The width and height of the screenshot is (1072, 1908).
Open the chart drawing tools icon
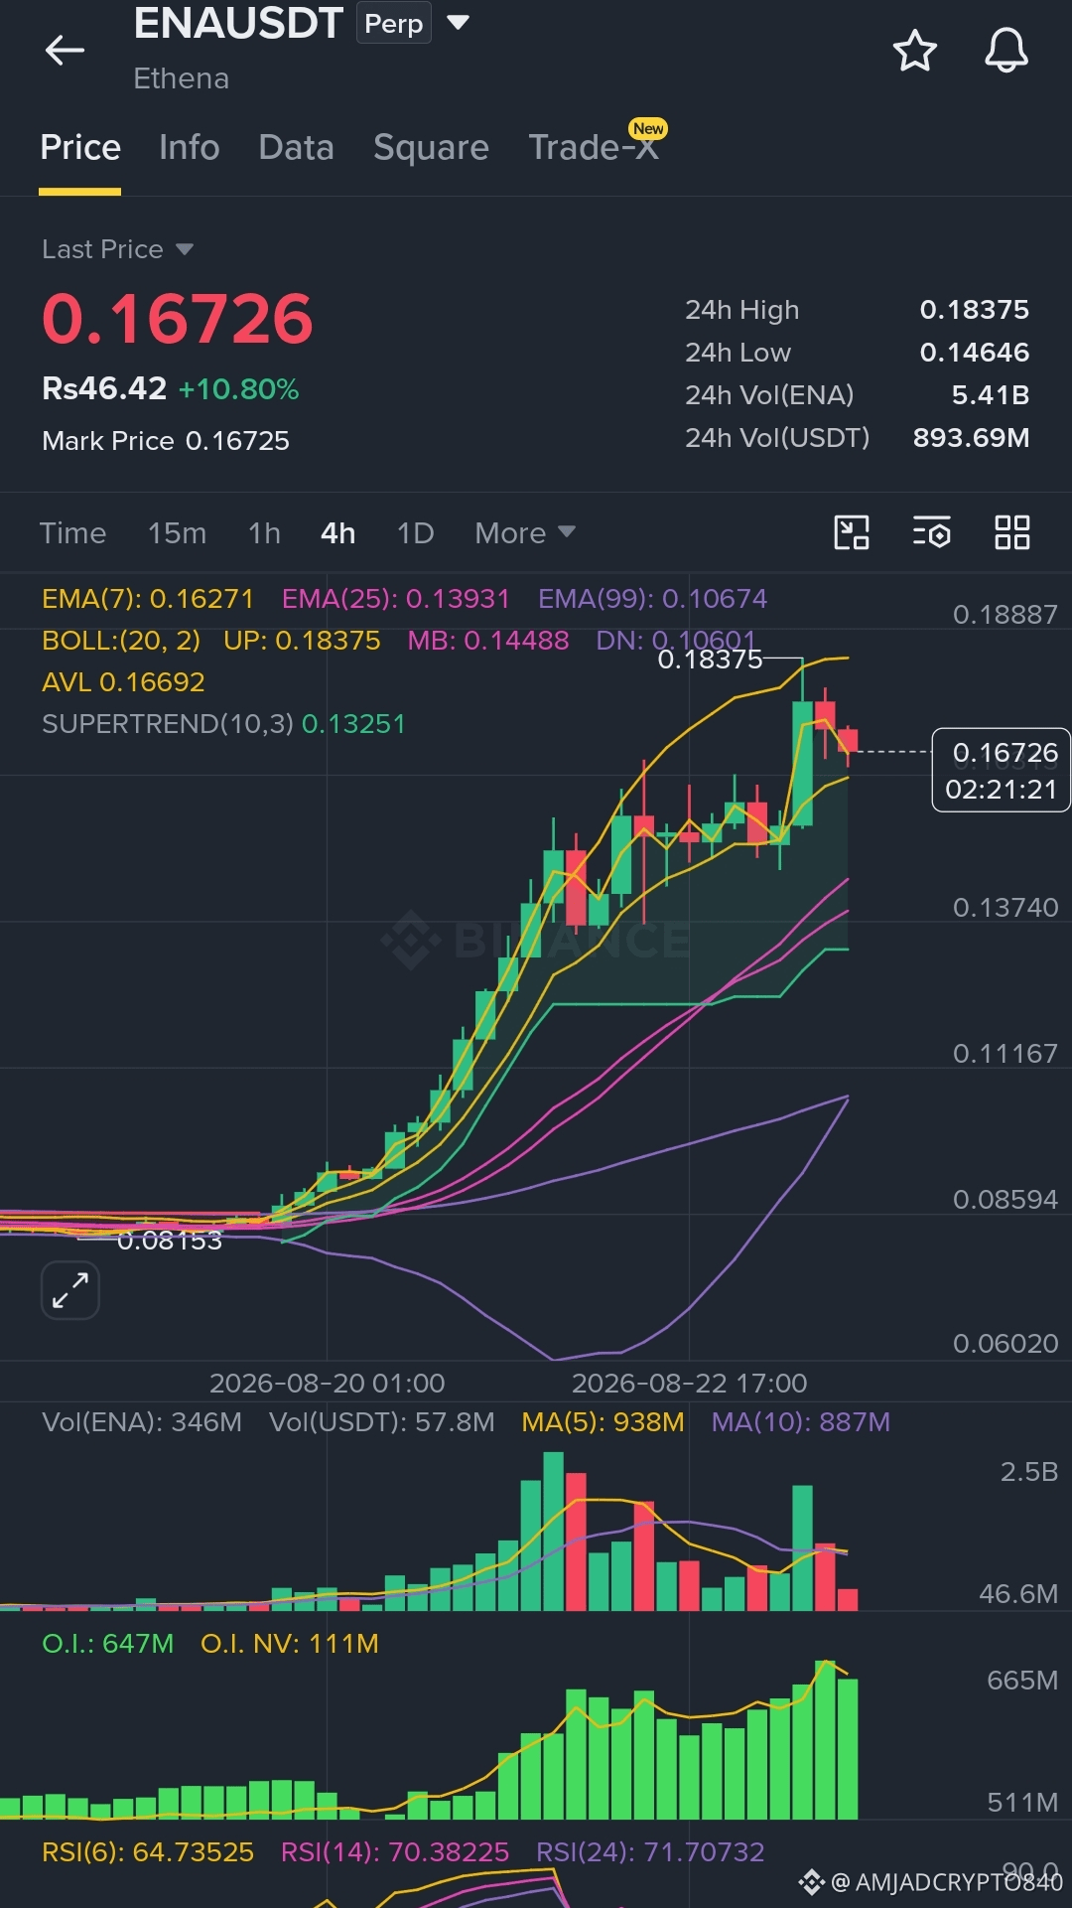(x=852, y=532)
